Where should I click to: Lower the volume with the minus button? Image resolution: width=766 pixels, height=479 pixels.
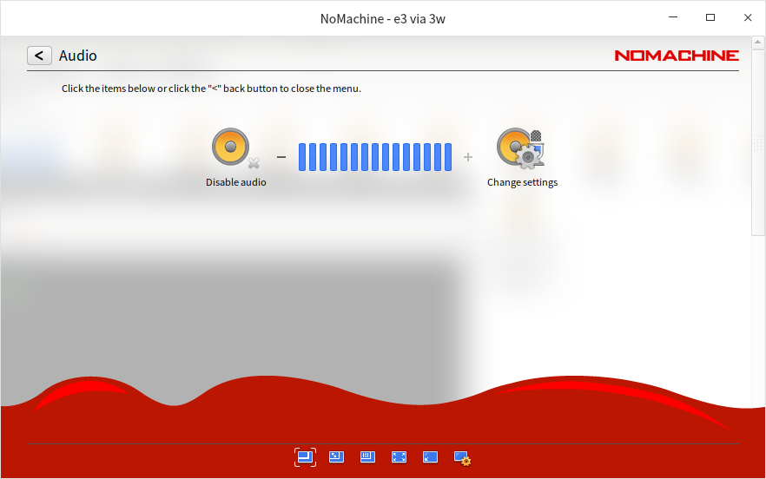pos(281,157)
